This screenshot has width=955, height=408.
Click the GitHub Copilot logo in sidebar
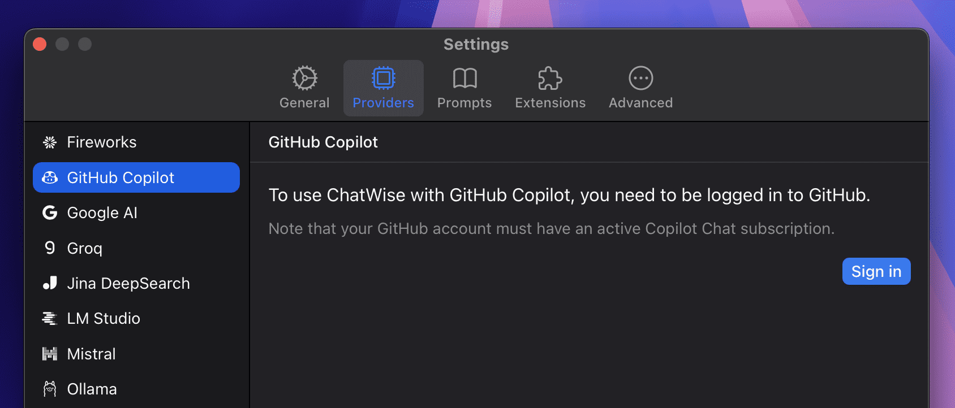tap(50, 177)
